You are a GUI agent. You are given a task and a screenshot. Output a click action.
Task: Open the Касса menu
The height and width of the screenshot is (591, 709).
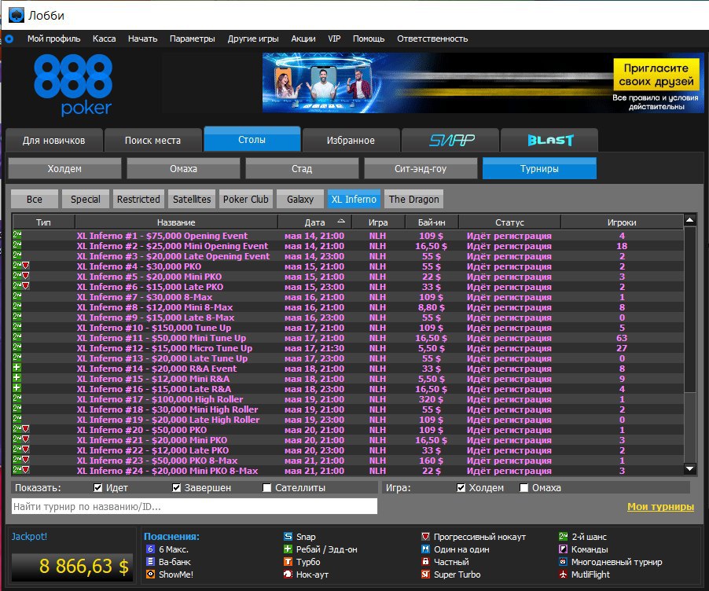coord(104,39)
